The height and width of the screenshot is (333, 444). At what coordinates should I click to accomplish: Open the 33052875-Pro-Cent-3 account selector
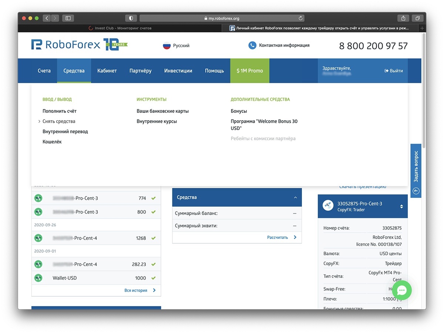pos(363,206)
